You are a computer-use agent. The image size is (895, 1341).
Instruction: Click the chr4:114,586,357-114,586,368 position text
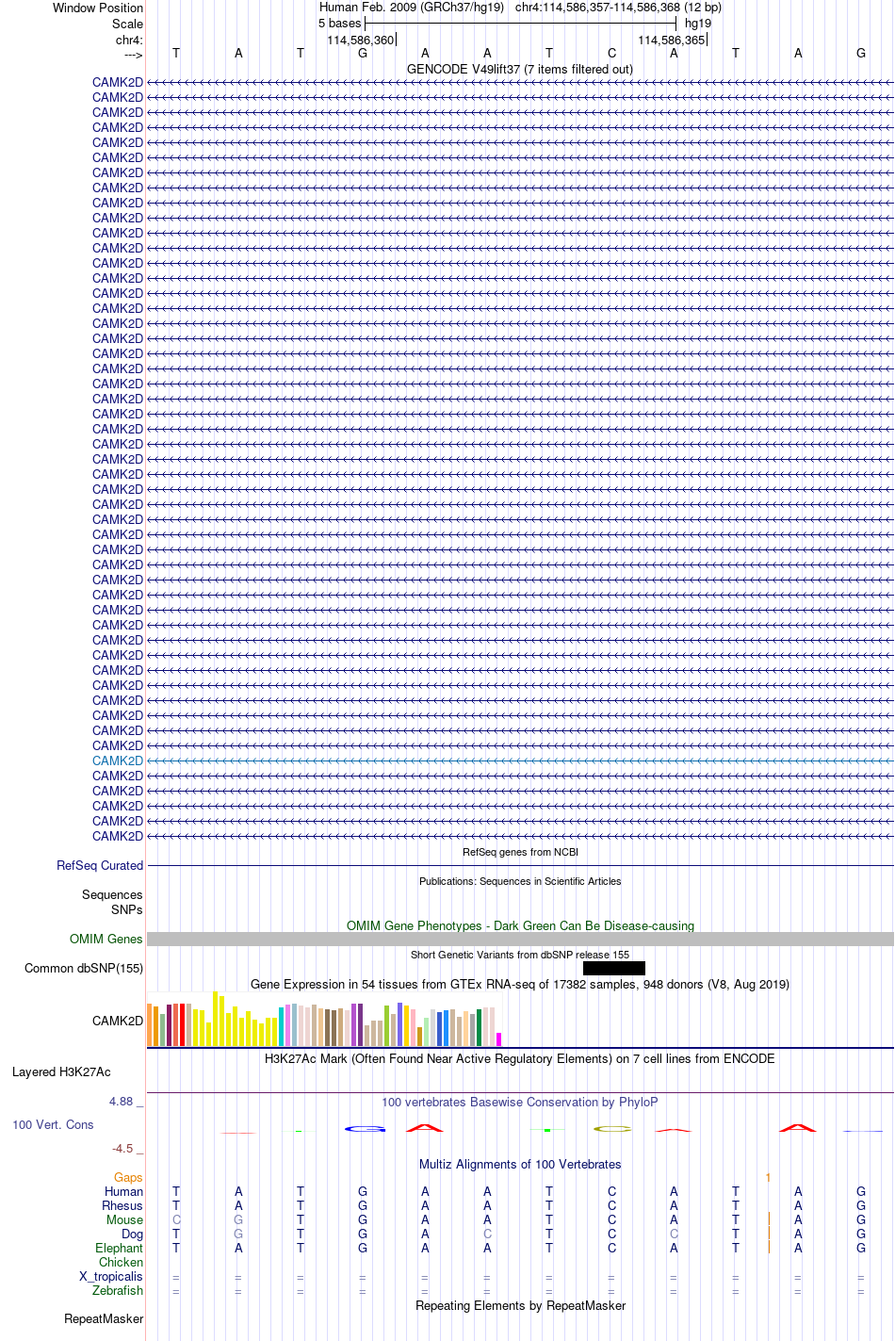pyautogui.click(x=618, y=7)
